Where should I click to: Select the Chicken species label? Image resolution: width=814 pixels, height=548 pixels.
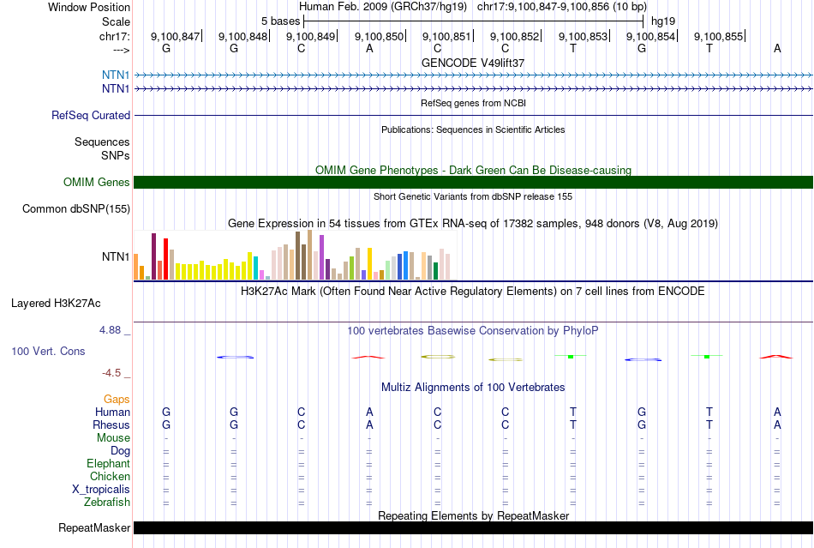pos(110,476)
